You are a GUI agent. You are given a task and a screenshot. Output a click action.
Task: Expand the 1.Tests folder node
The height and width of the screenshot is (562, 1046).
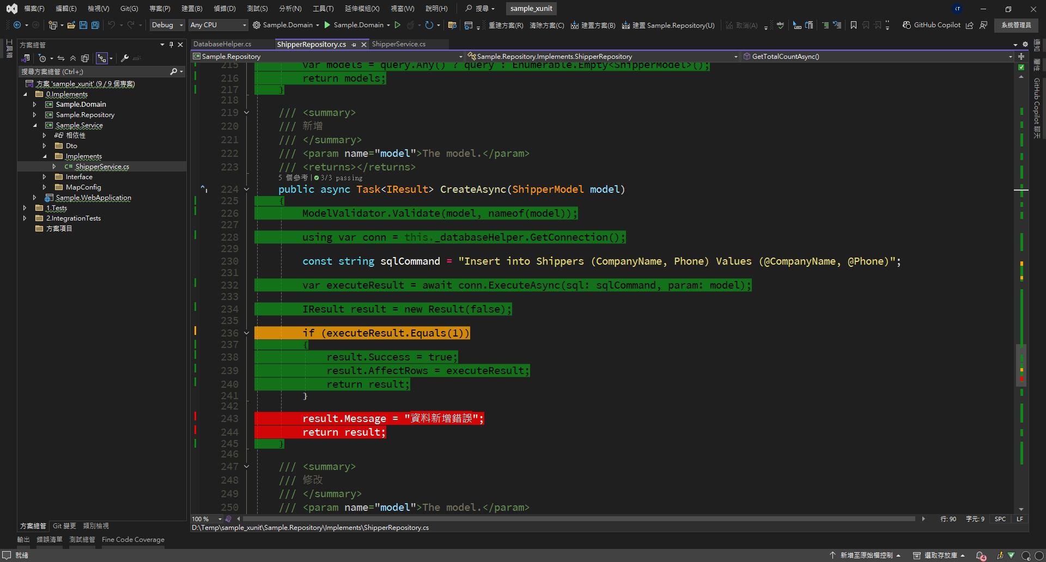(25, 208)
